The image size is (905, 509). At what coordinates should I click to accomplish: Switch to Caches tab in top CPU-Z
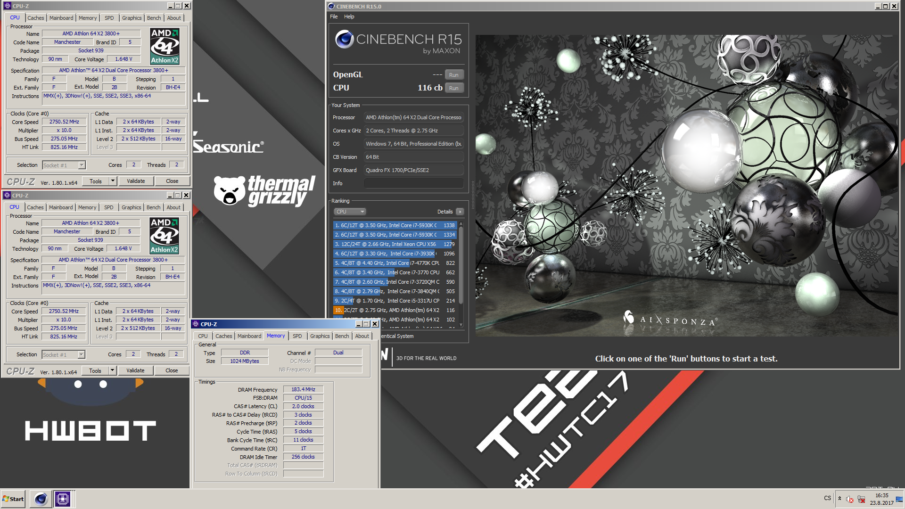[x=35, y=18]
